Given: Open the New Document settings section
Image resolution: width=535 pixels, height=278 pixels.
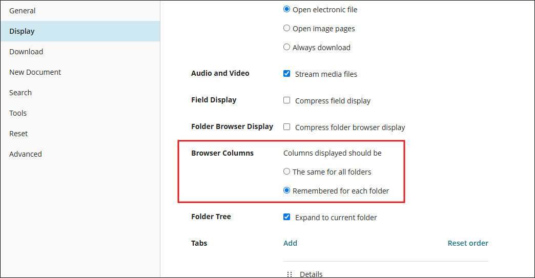Looking at the screenshot, I should [x=80, y=72].
